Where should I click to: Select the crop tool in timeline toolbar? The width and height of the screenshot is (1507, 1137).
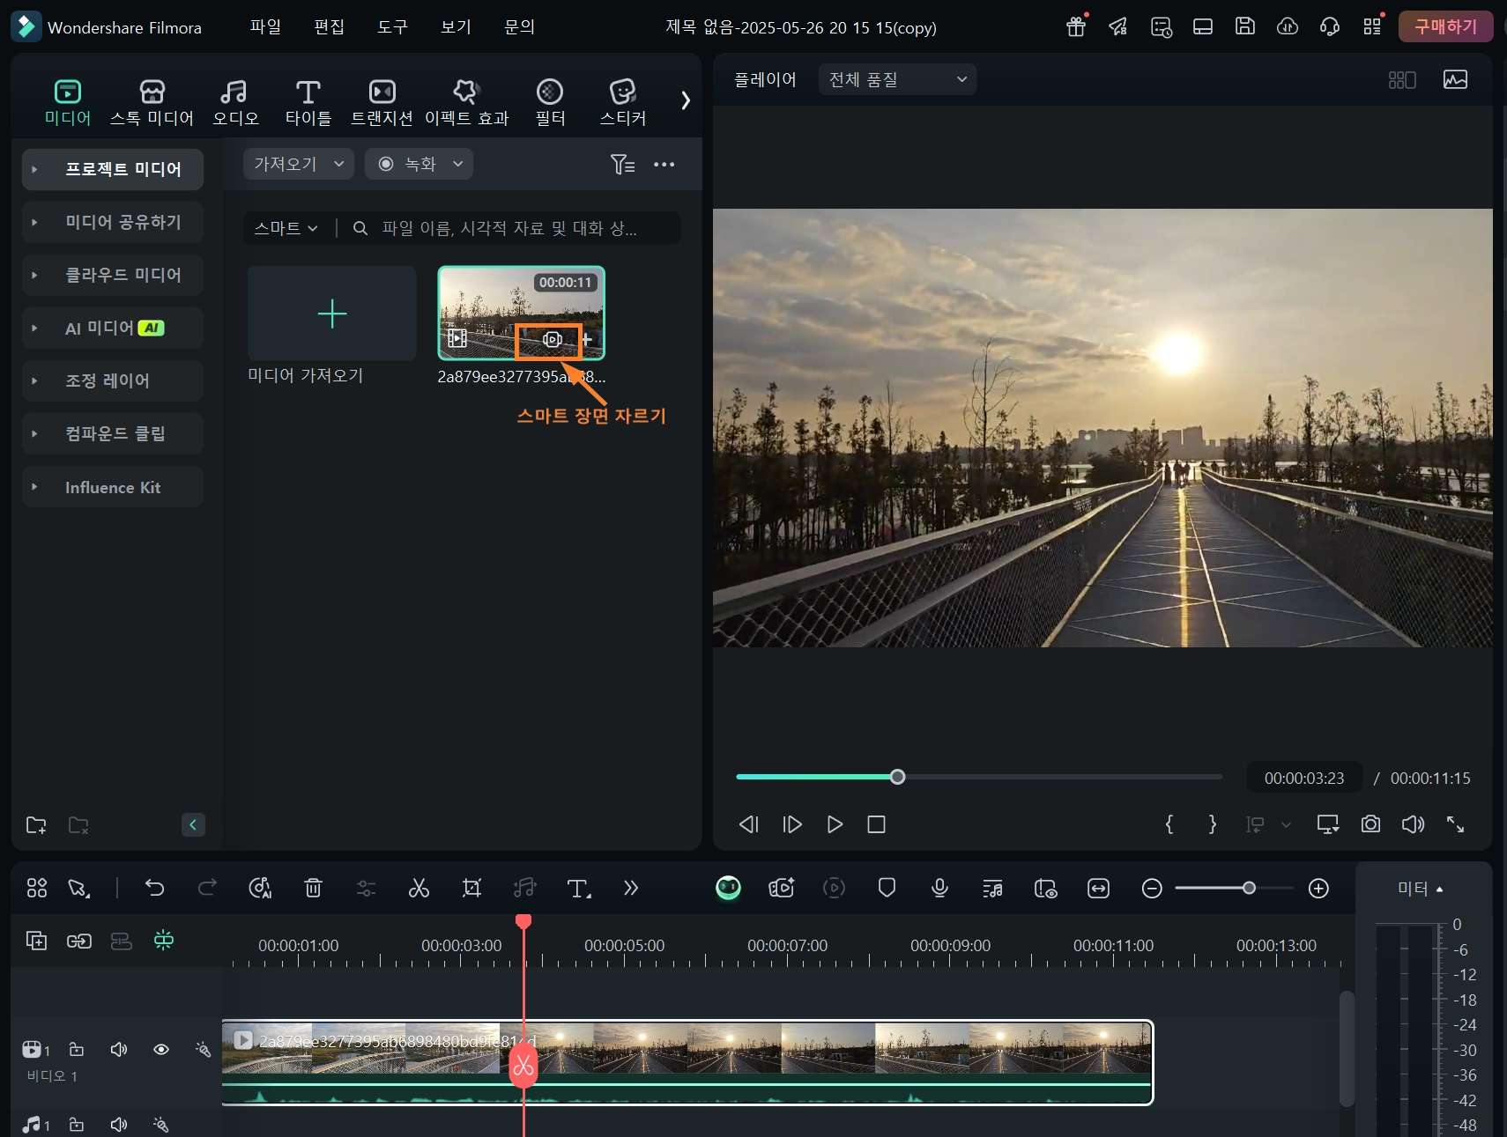pos(471,888)
